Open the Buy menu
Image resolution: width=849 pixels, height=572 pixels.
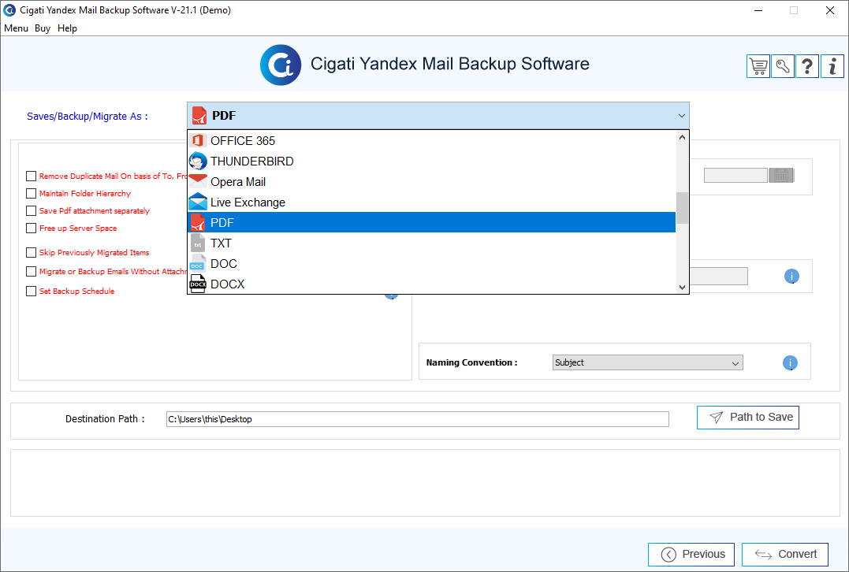pos(43,28)
